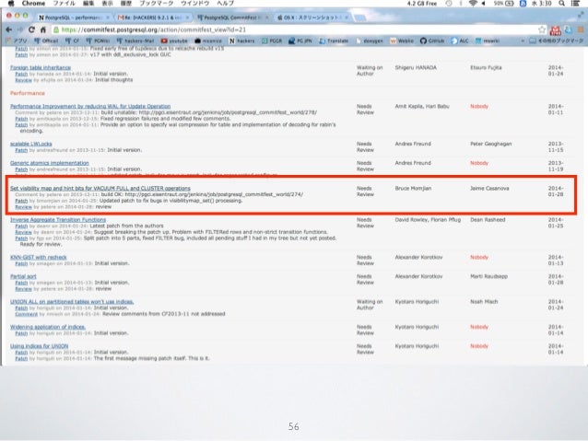Viewport: 588px width, 441px height.
Task: Open the doxygen bookmark
Action: pyautogui.click(x=370, y=41)
